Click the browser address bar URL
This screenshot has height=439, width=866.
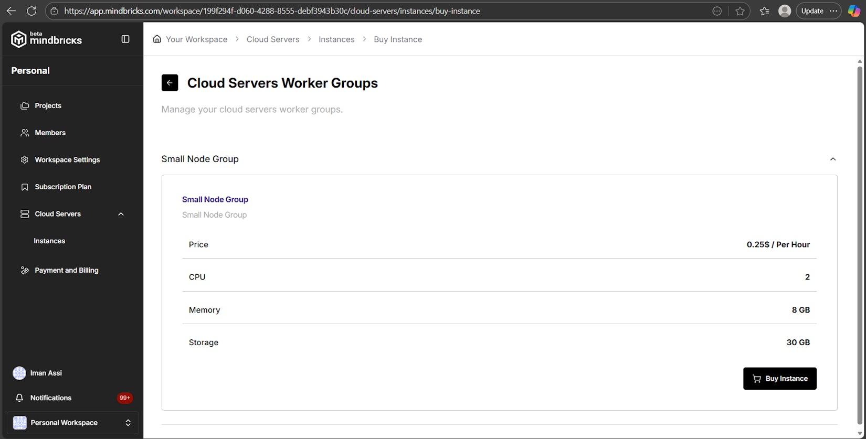272,11
